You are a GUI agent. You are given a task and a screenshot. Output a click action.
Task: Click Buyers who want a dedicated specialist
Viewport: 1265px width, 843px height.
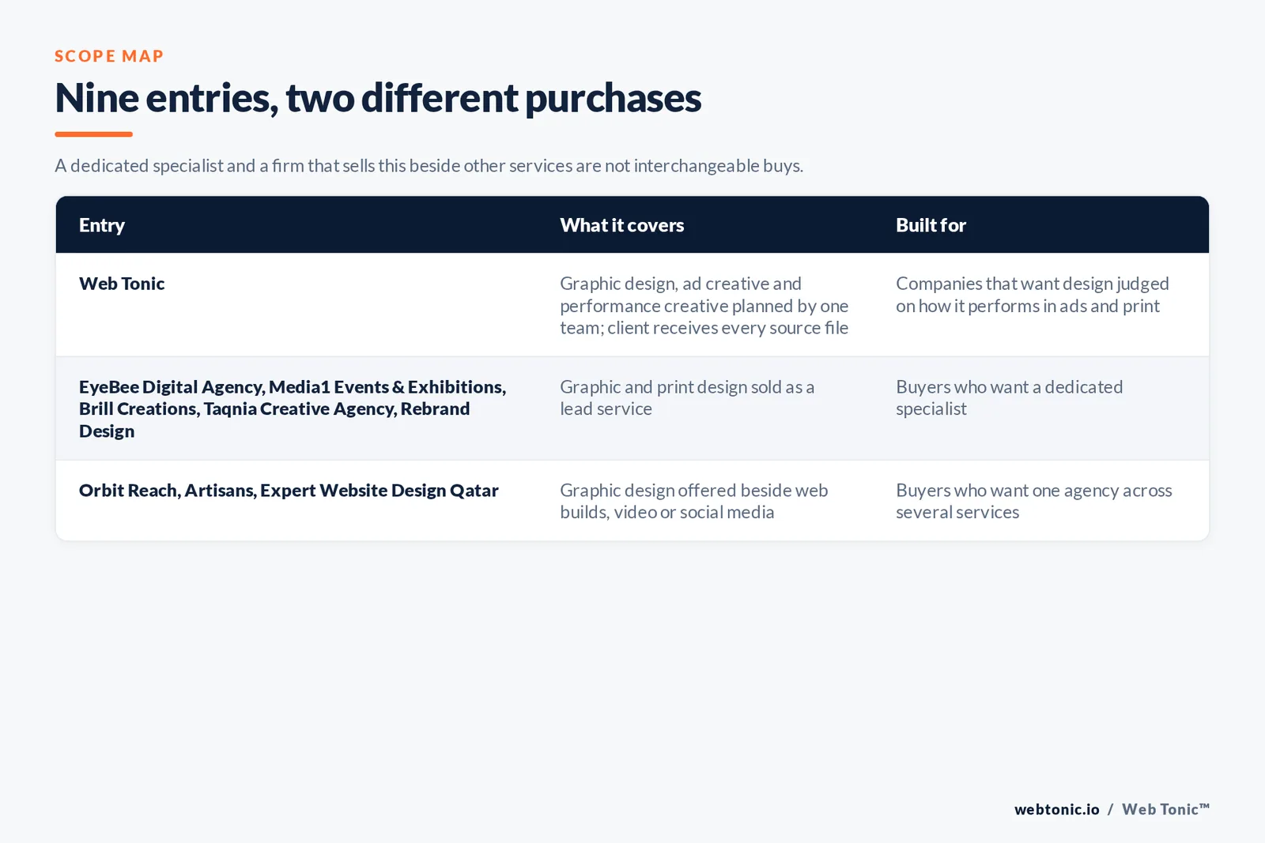tap(1009, 397)
